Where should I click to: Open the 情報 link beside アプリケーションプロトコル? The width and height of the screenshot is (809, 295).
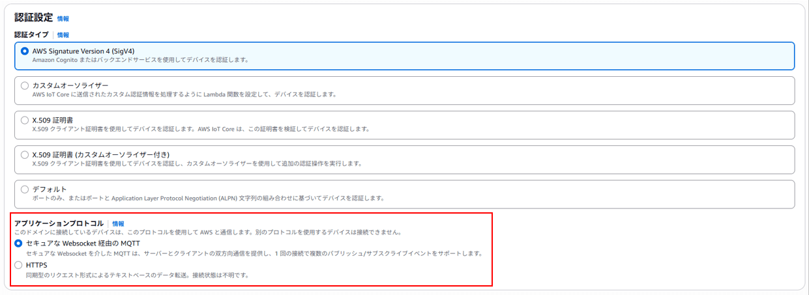(x=118, y=223)
